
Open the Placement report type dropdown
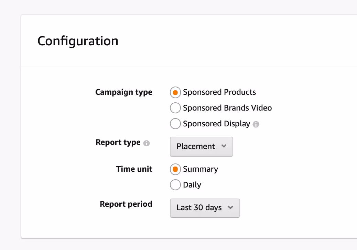201,147
